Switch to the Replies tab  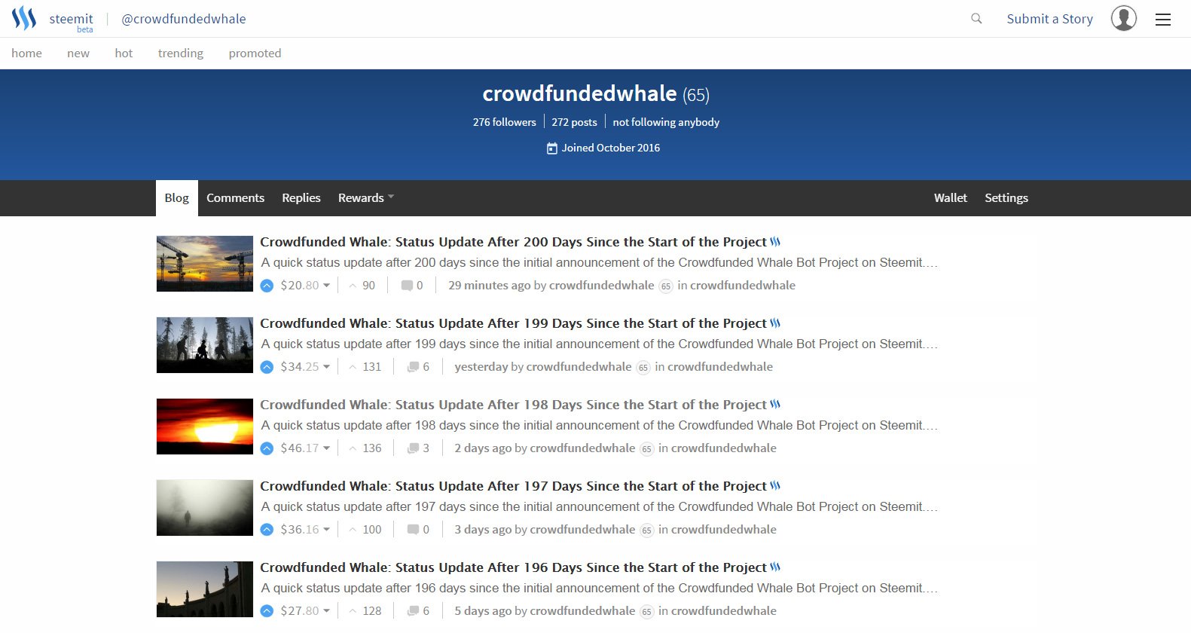pos(301,198)
